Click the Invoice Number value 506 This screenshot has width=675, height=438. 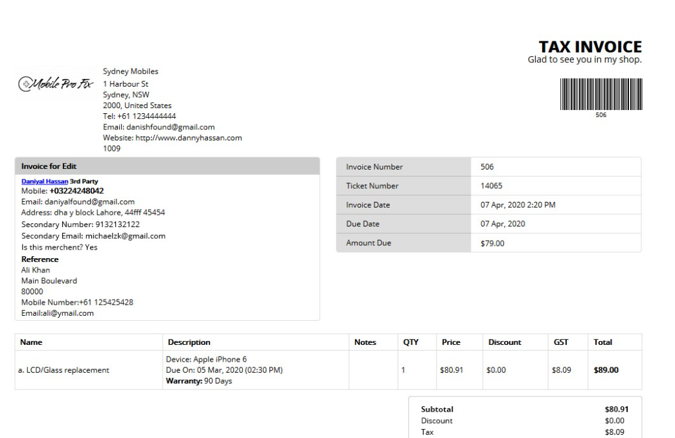tap(487, 167)
